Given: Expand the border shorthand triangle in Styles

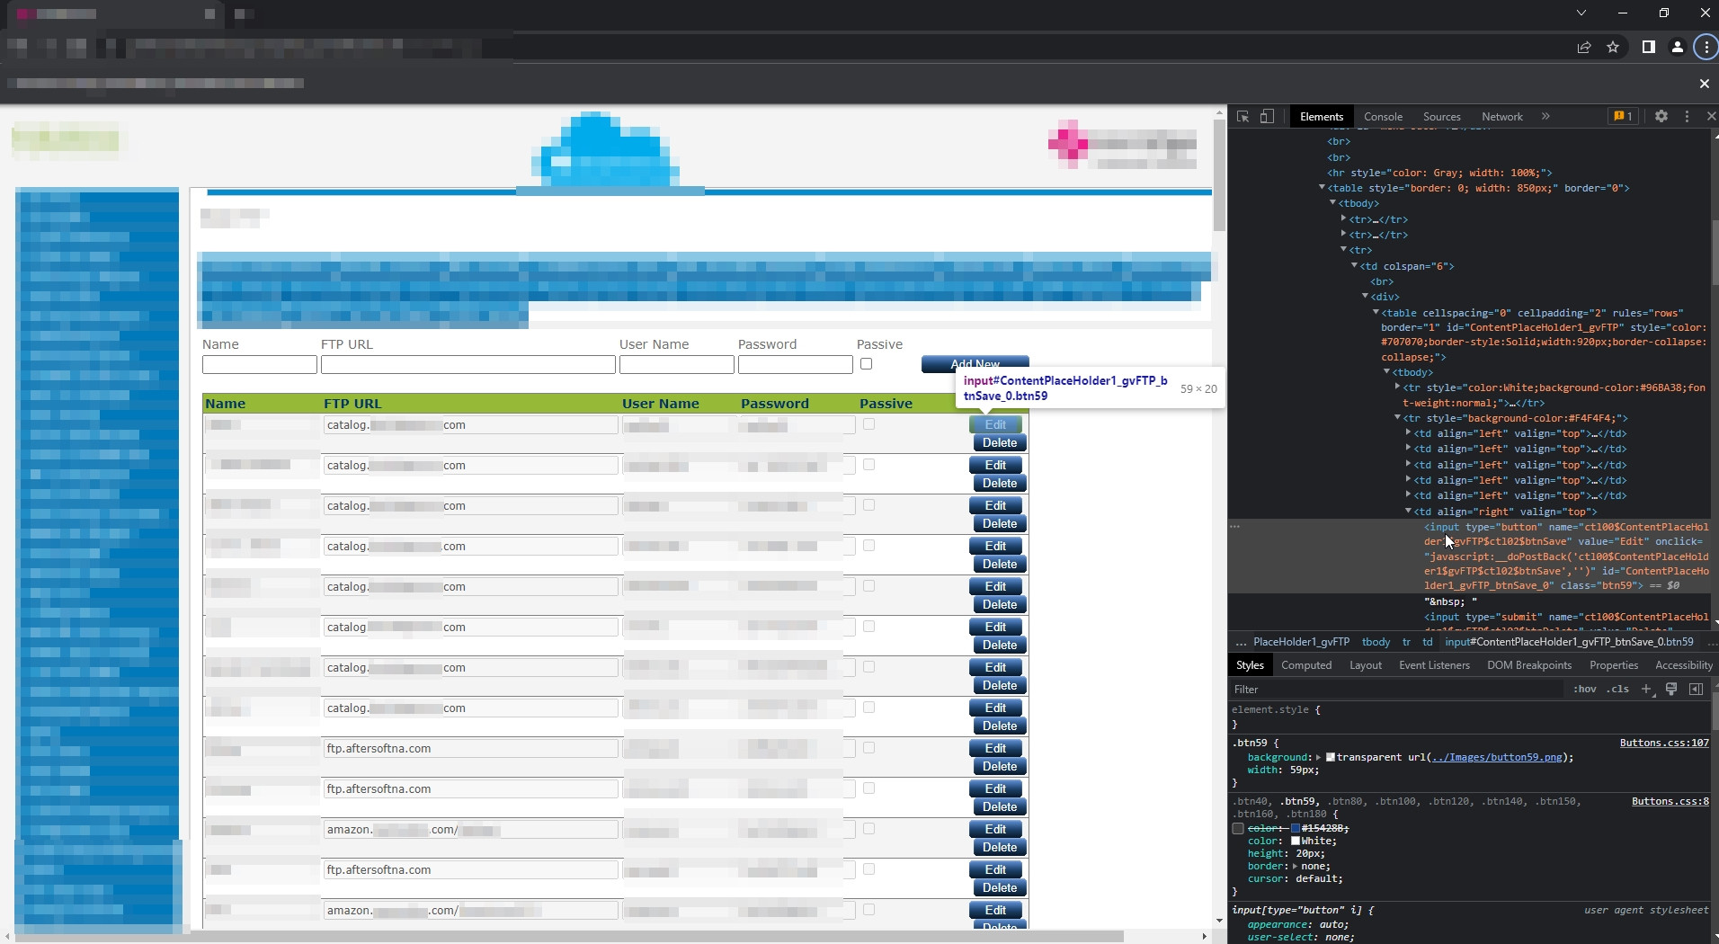Looking at the screenshot, I should (x=1295, y=867).
